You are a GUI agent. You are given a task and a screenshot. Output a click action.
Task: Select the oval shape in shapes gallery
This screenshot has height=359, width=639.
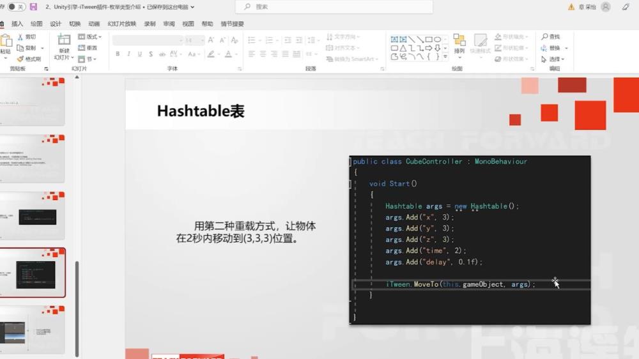coord(437,40)
